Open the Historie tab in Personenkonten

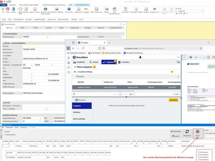(x=101, y=28)
